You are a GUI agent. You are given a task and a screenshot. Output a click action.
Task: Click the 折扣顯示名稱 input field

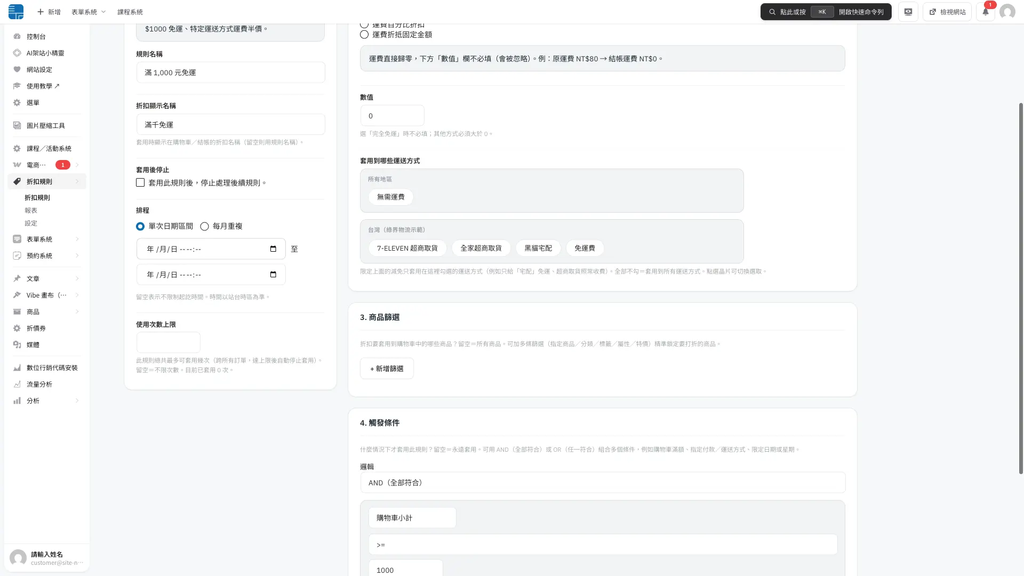pyautogui.click(x=230, y=124)
